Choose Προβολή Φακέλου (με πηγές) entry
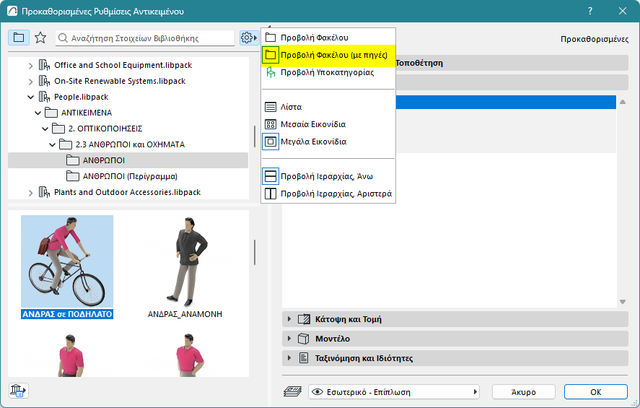The image size is (640, 408). point(328,55)
